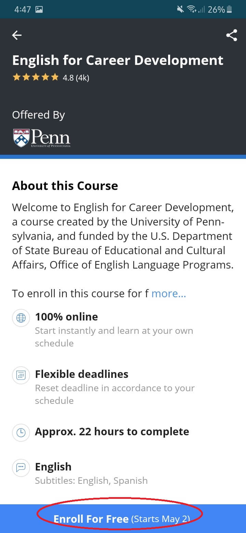
Task: Tap the speech bubble icon beside English
Action: tap(21, 467)
